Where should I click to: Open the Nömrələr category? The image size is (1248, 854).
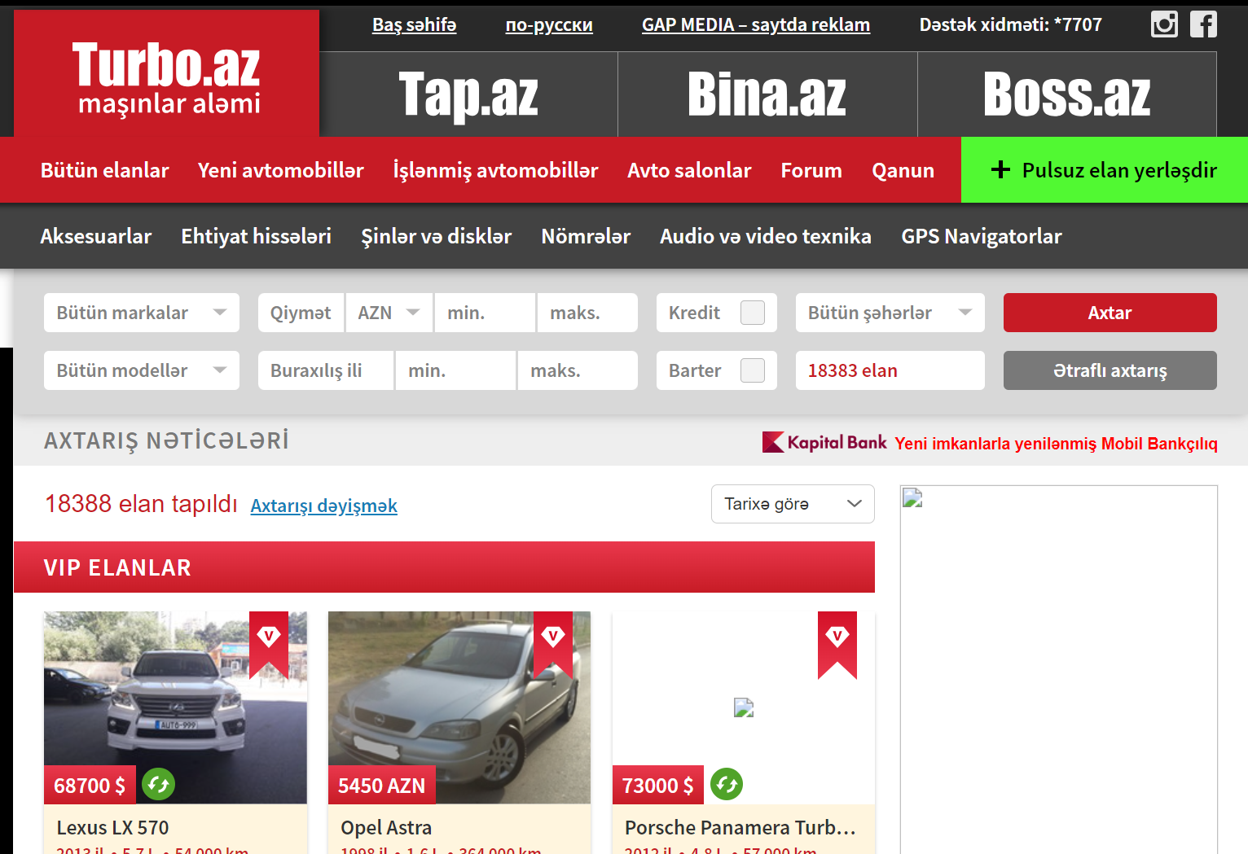pyautogui.click(x=586, y=236)
